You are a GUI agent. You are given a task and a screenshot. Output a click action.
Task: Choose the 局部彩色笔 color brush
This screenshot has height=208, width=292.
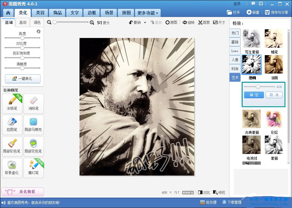(12, 146)
